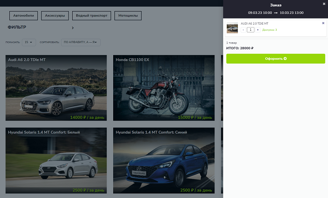Select the Аксессуары category

[55, 16]
